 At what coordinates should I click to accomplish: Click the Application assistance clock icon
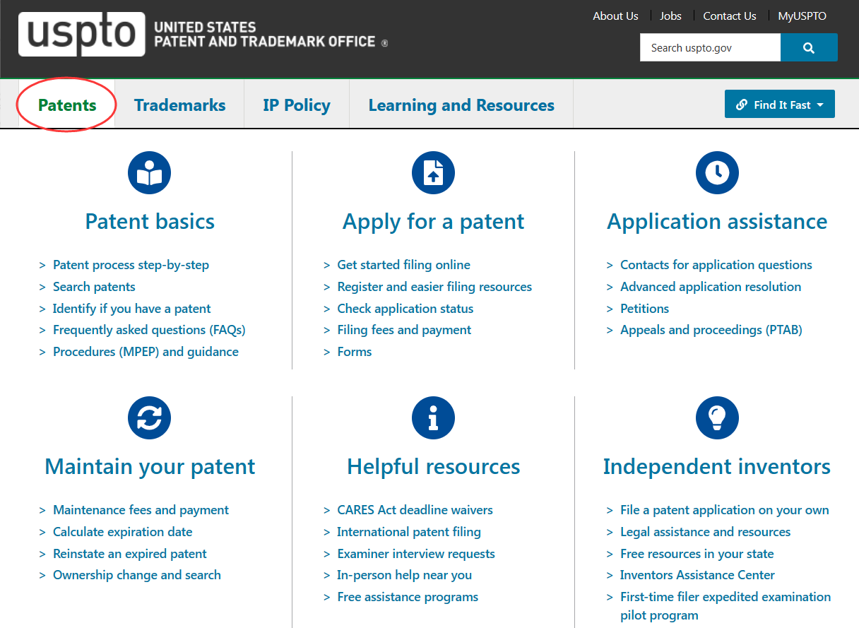(717, 173)
